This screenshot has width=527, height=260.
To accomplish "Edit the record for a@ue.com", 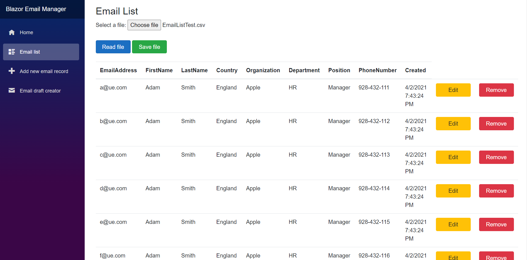I will click(453, 90).
